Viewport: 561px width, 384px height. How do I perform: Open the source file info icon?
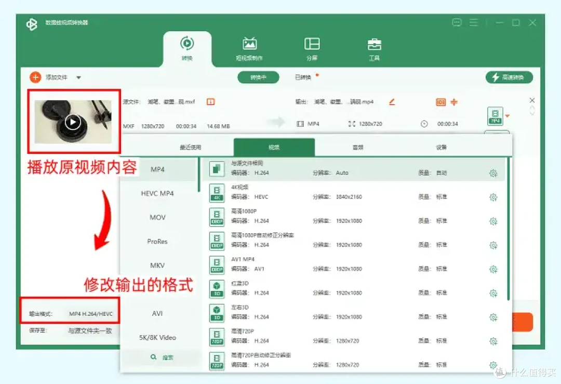(x=211, y=102)
